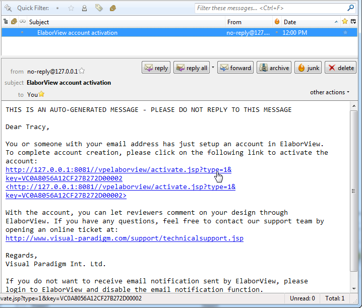Mark this message as junk
Image resolution: width=362 pixels, height=308 pixels.
coord(308,68)
